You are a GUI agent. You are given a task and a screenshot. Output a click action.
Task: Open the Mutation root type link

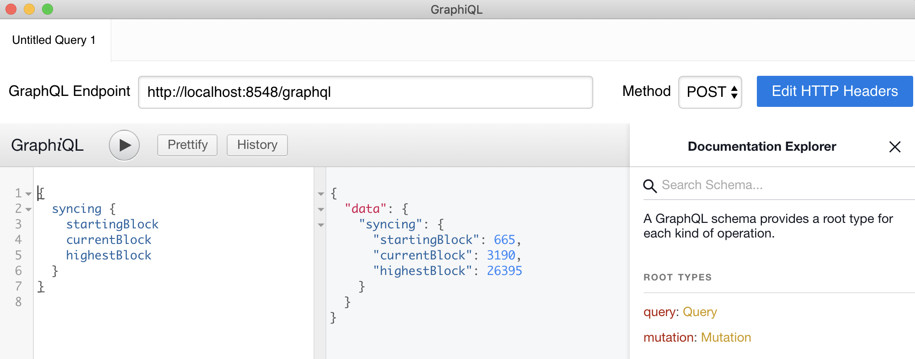point(726,338)
